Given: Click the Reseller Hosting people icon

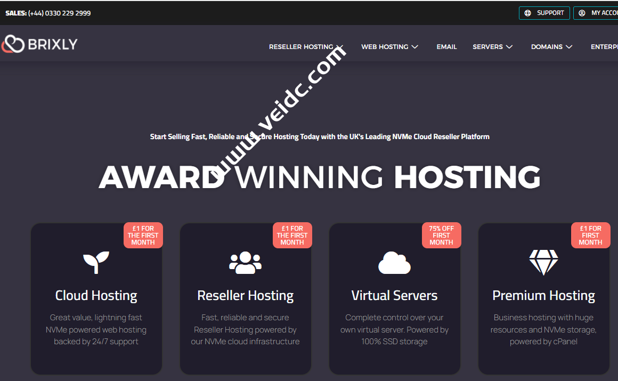Looking at the screenshot, I should (x=245, y=262).
